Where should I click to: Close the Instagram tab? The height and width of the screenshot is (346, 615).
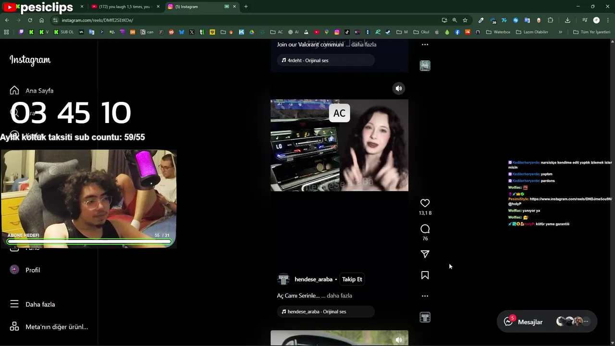click(234, 7)
